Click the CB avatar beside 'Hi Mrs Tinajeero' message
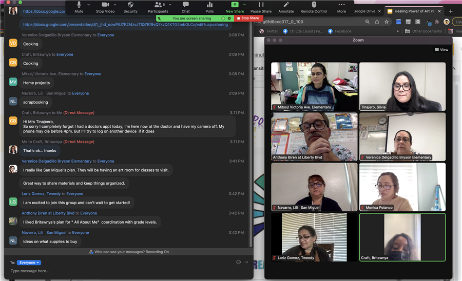The image size is (462, 281). tap(13, 121)
